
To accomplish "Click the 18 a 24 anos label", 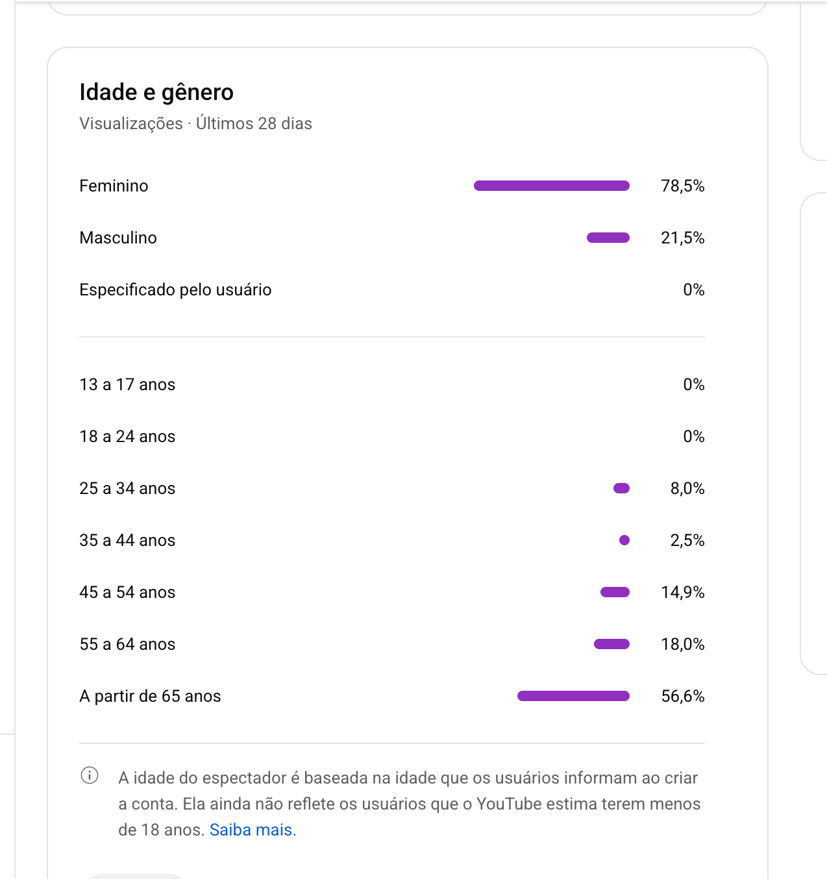I will (x=127, y=436).
